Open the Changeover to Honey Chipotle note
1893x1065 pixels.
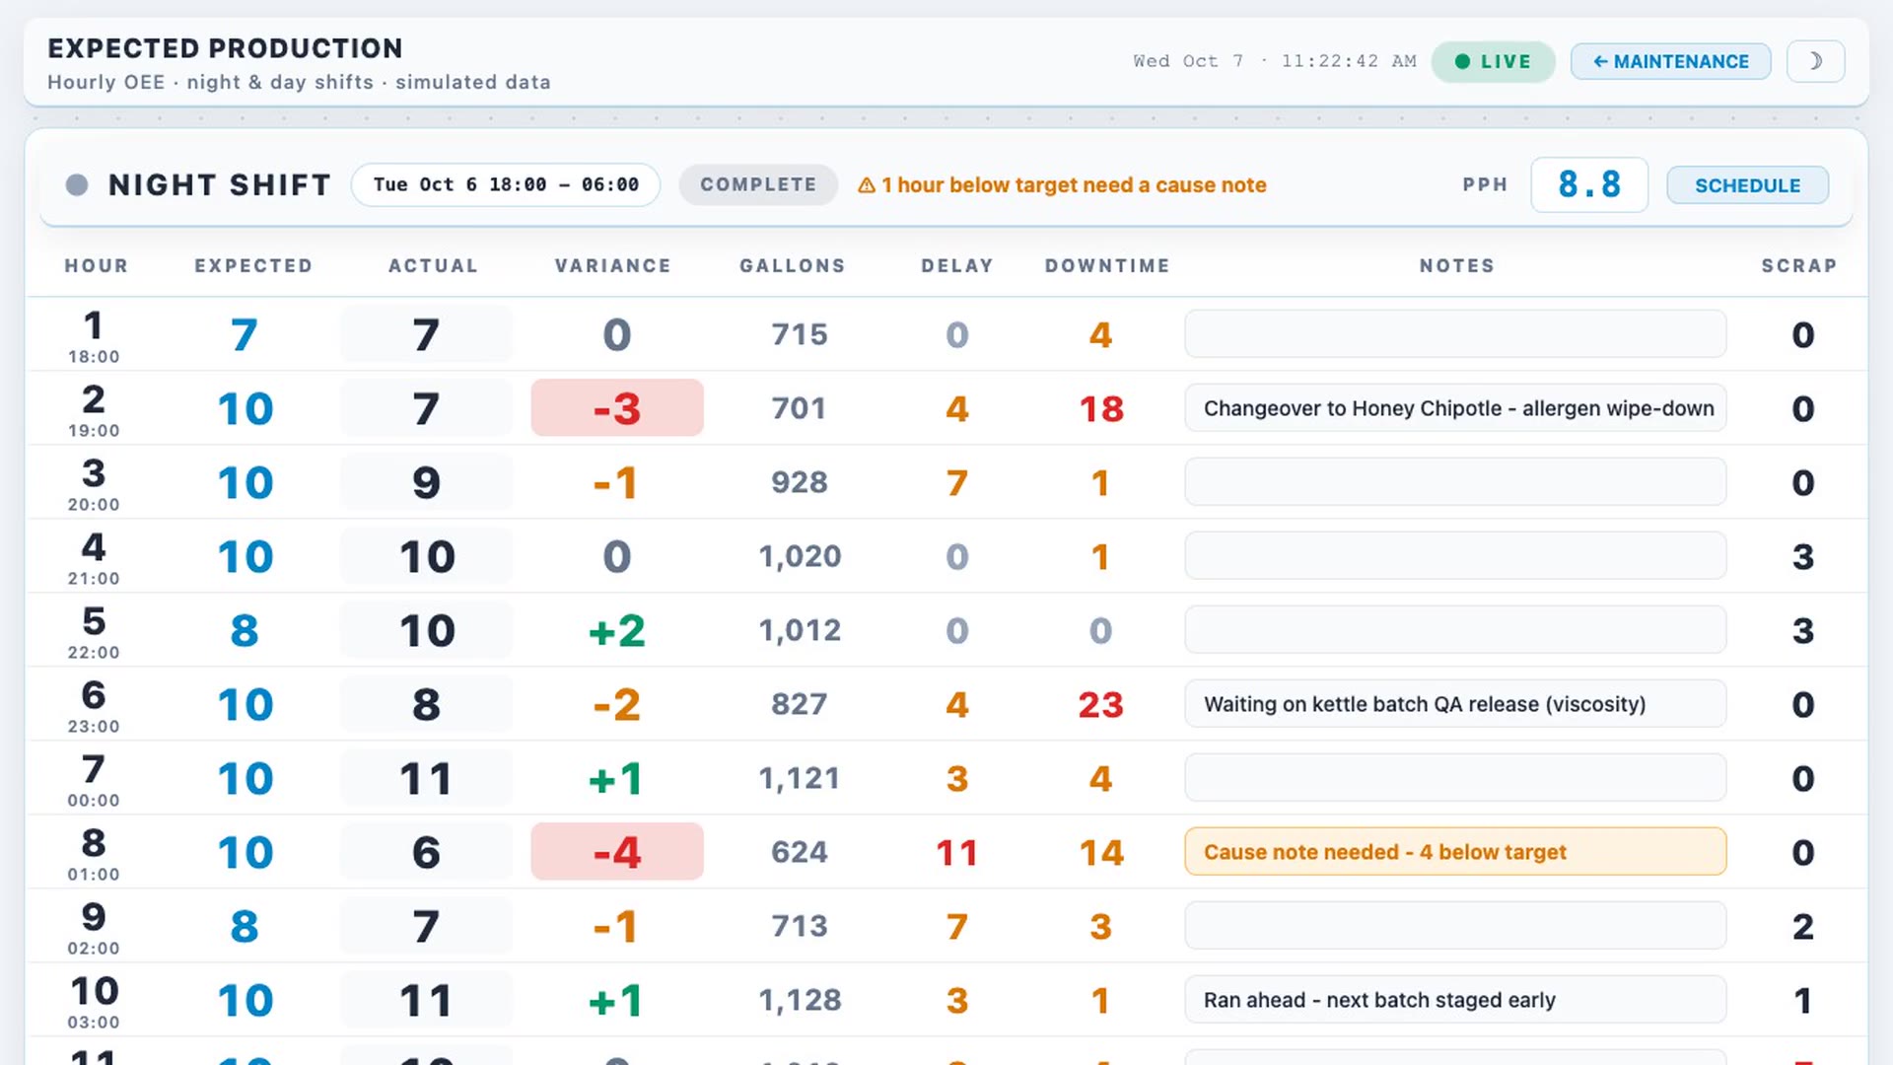click(x=1455, y=408)
